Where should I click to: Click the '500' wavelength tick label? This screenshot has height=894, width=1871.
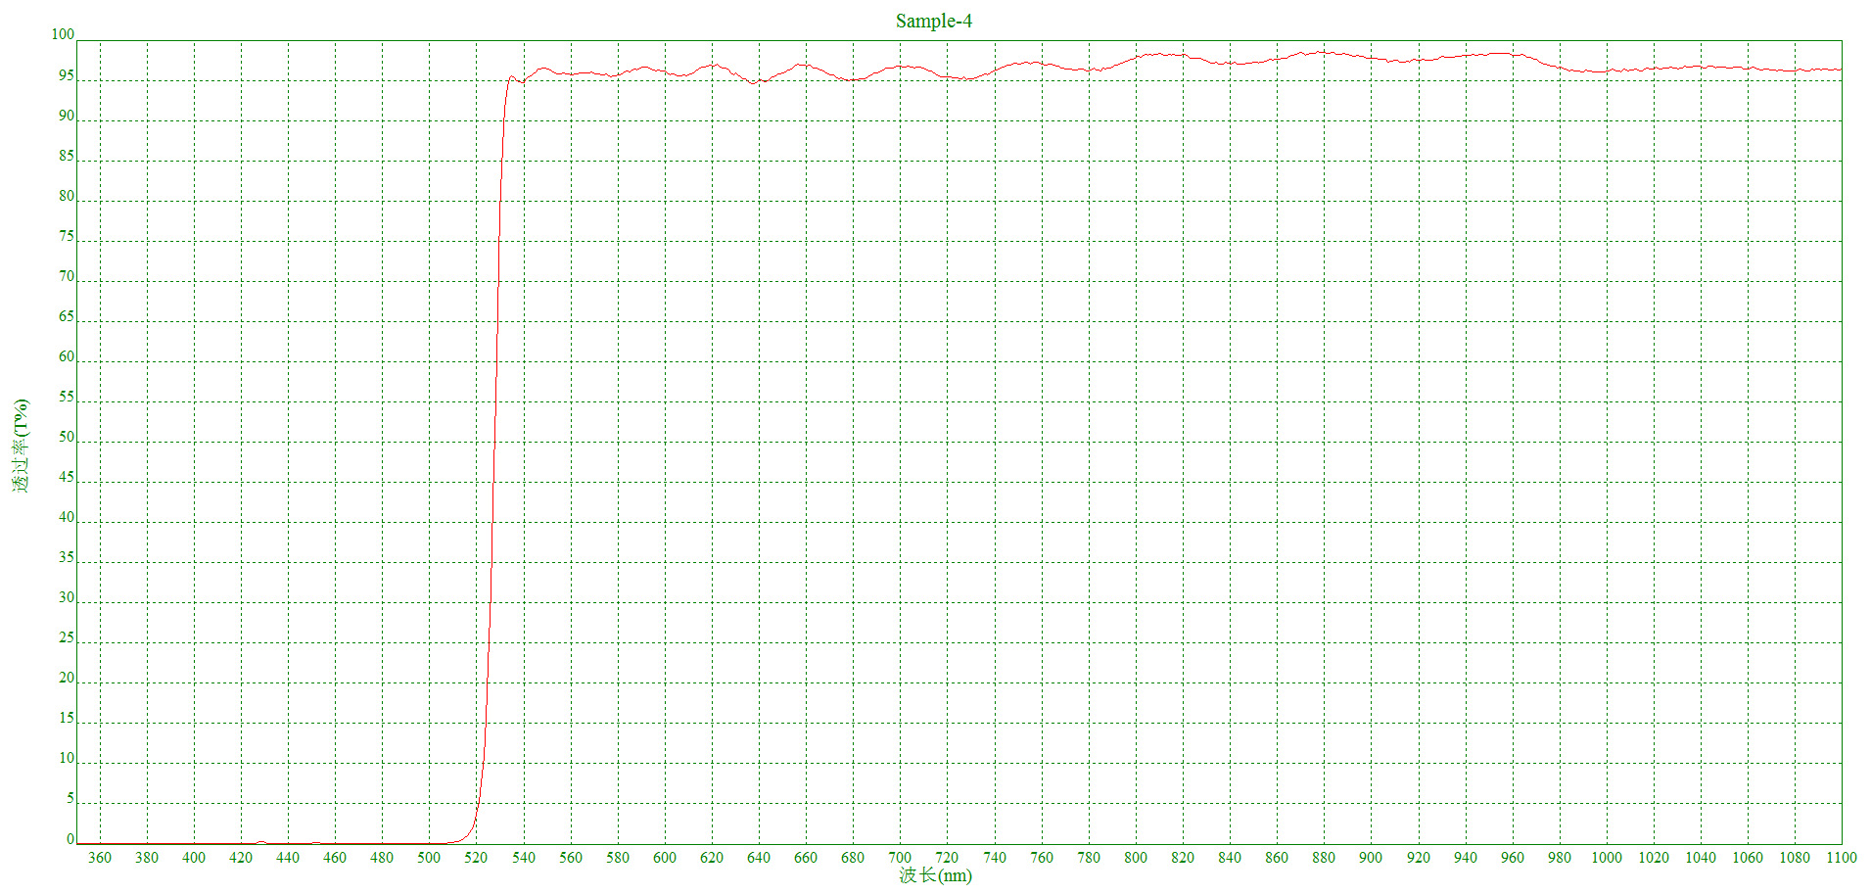click(429, 858)
